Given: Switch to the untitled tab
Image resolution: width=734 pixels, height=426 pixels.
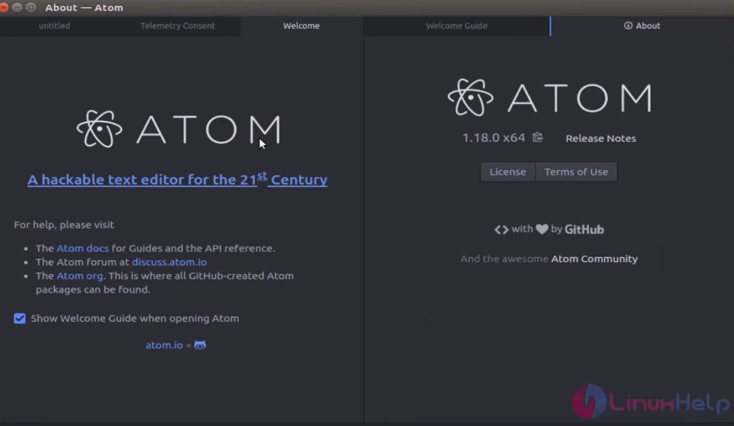Looking at the screenshot, I should tap(54, 26).
